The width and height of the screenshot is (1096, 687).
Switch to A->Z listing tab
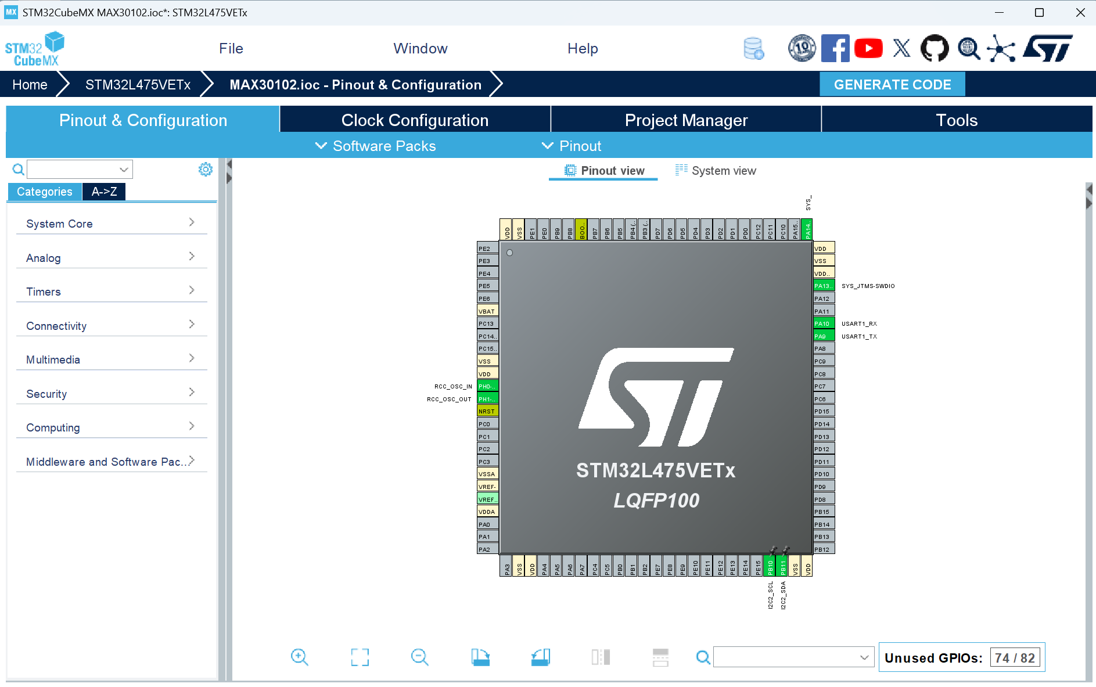click(x=104, y=192)
